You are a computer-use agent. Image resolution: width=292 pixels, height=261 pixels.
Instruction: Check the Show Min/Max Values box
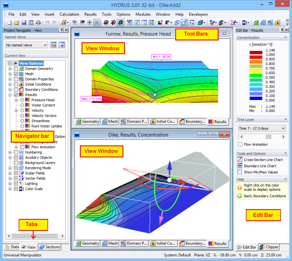(x=240, y=172)
